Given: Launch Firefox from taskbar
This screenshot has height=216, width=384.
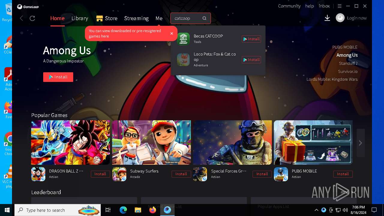Looking at the screenshot, I should (x=153, y=210).
